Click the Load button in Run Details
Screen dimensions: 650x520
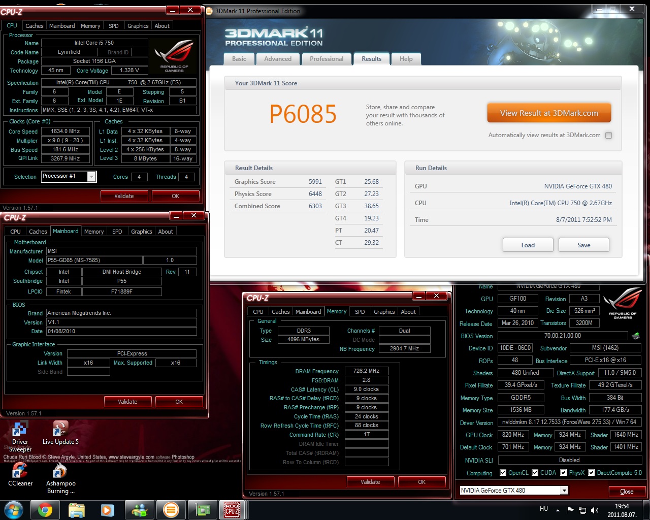[528, 245]
